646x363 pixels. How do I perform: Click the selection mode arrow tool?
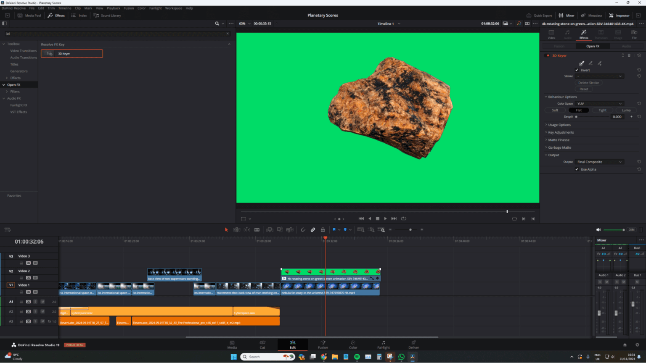[x=226, y=230]
